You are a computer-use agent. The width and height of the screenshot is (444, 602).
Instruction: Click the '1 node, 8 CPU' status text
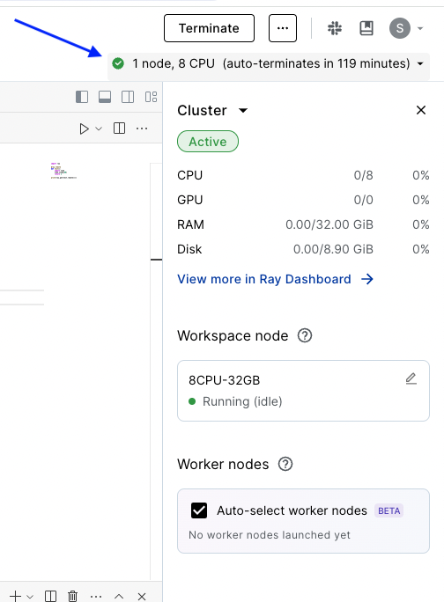174,63
